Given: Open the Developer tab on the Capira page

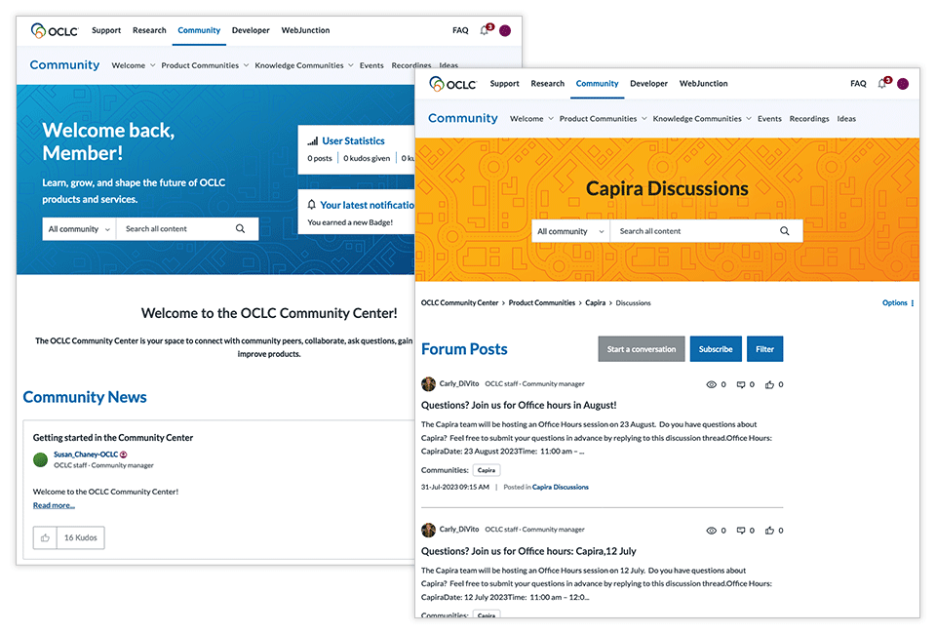Looking at the screenshot, I should point(648,84).
